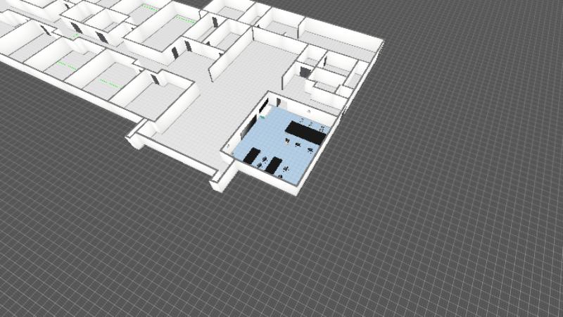Select the leftmost black desk in blue room

pyautogui.click(x=251, y=156)
